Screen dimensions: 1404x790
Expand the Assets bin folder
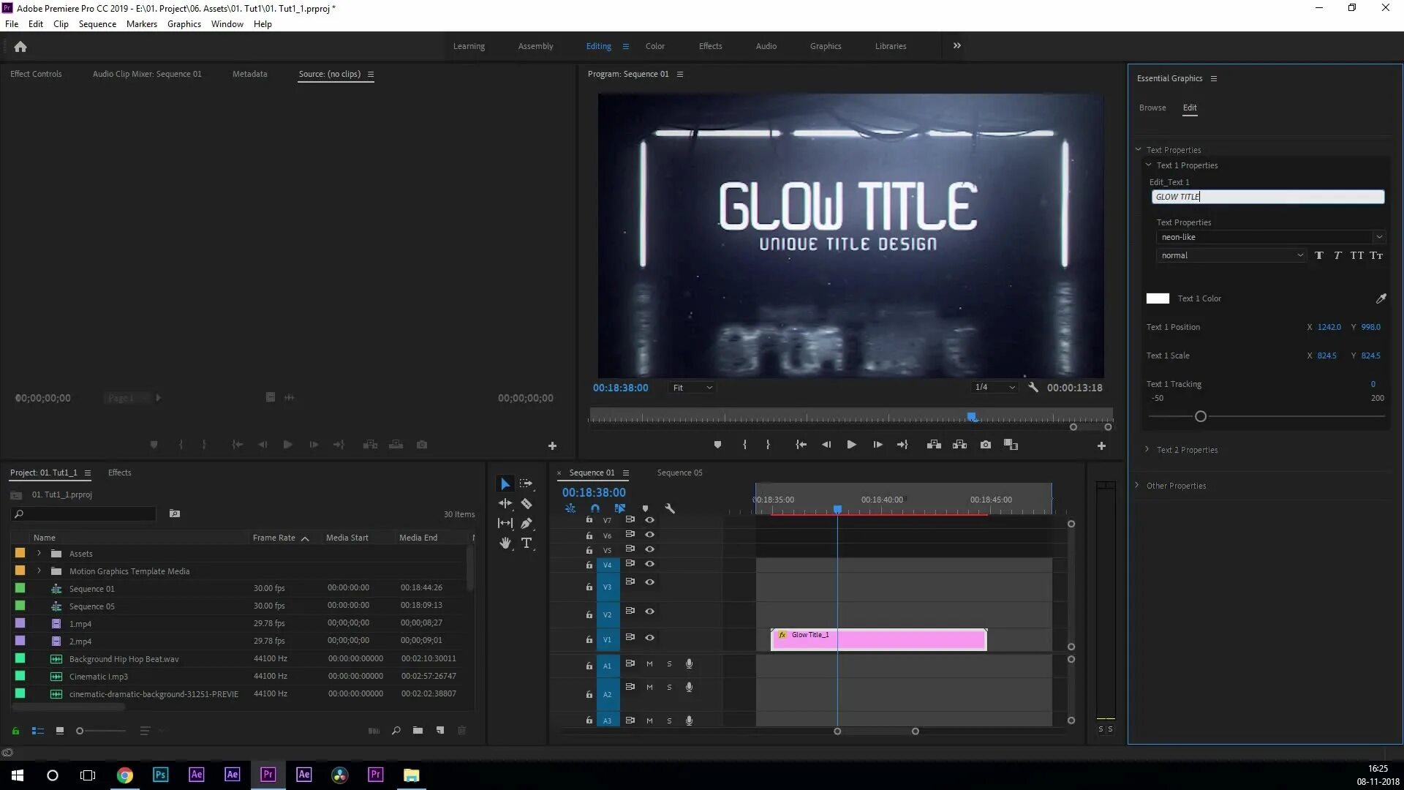[x=39, y=554]
